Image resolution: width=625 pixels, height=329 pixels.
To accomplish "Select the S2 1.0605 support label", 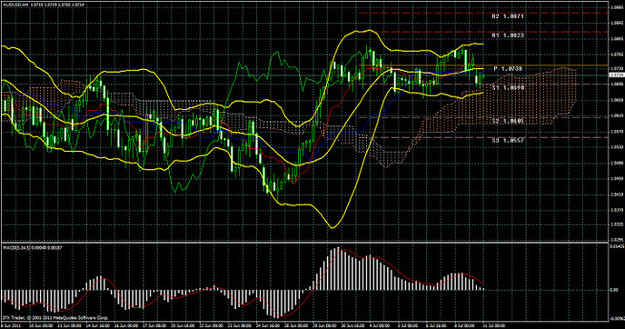I will (x=508, y=121).
